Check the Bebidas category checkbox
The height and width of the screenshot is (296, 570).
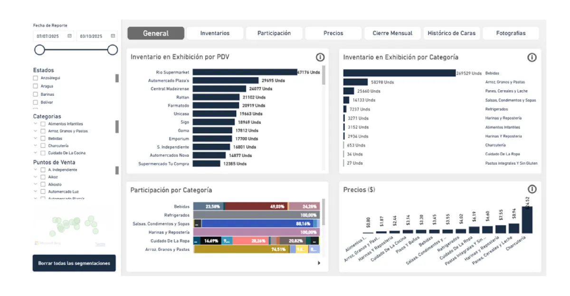click(43, 139)
